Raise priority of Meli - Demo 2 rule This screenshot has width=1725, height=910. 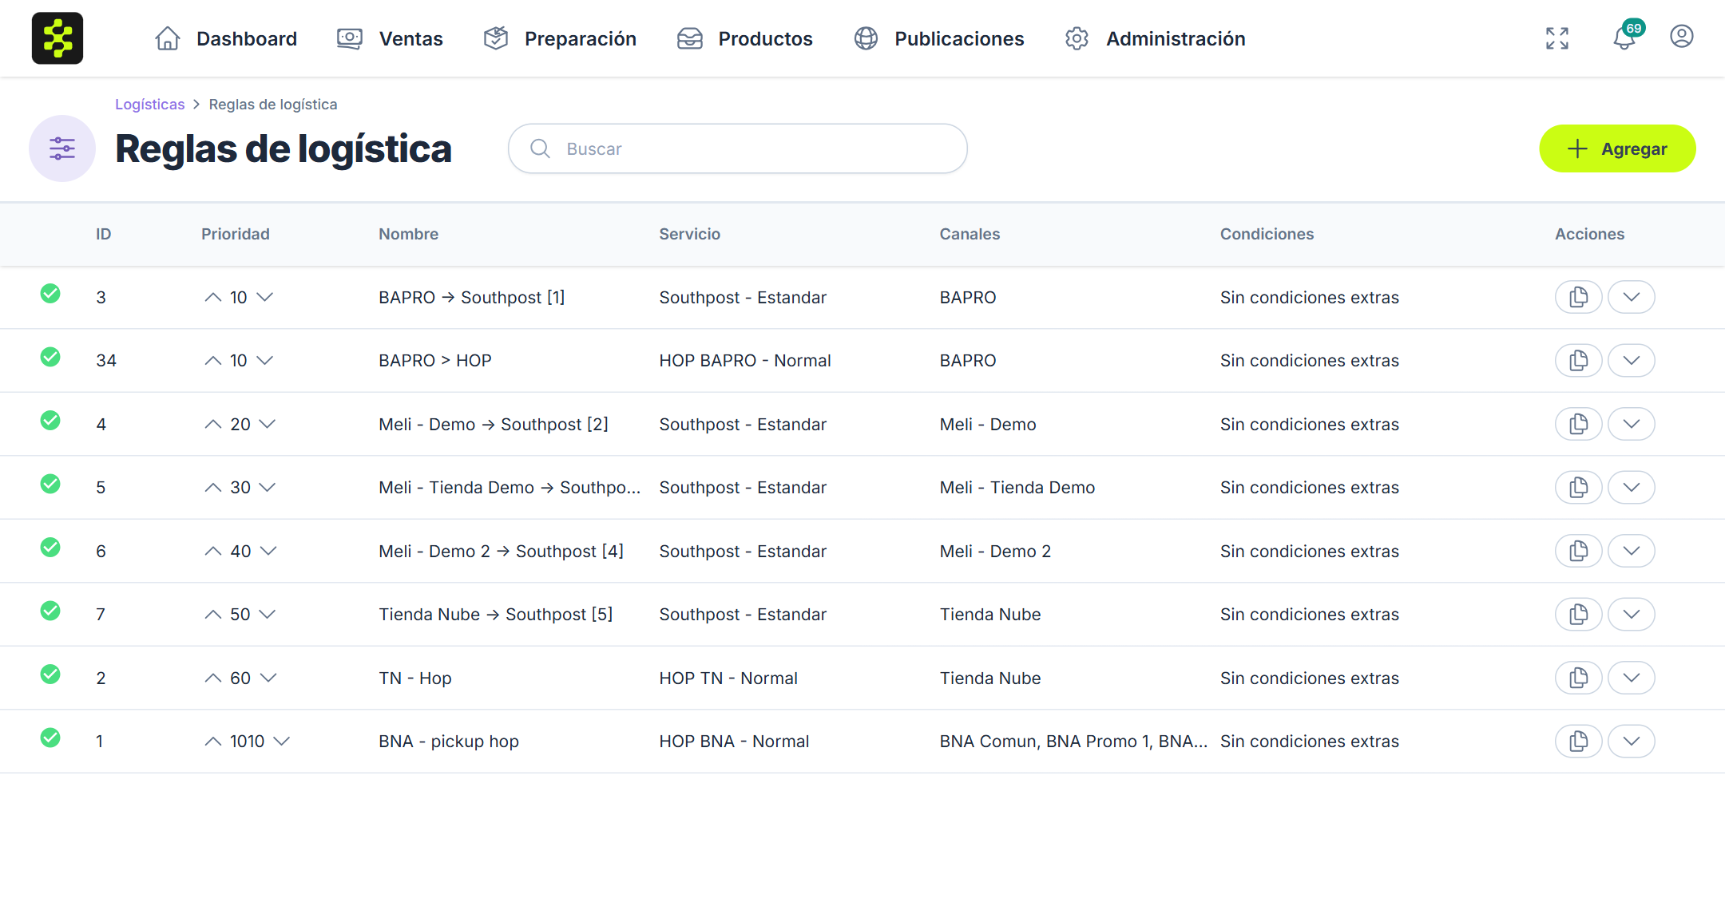[x=212, y=551]
